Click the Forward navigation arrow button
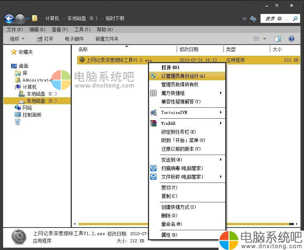This screenshot has width=304, height=250. (20, 18)
